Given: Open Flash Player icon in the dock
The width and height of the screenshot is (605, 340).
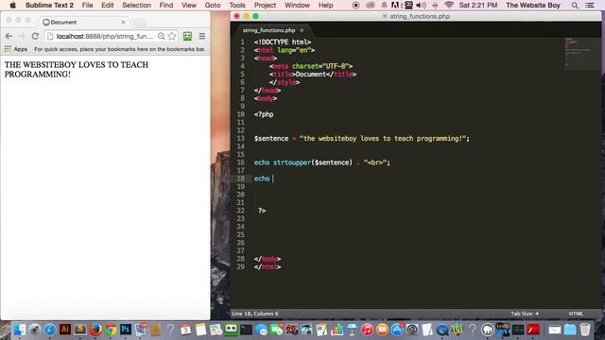Looking at the screenshot, I should click(533, 330).
